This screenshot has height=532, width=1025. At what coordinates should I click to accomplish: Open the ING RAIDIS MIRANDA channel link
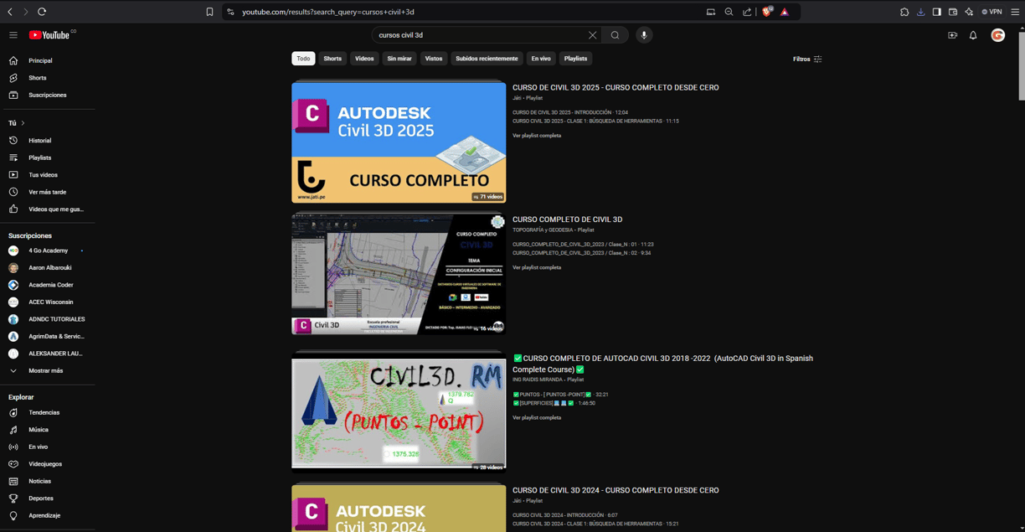(x=537, y=380)
